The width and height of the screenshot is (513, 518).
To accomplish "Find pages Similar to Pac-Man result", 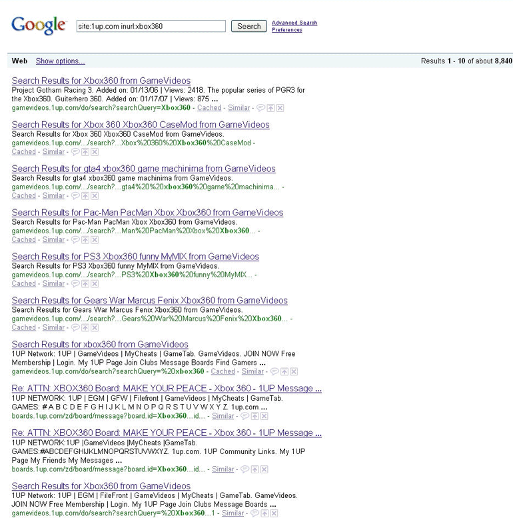I will (53, 239).
